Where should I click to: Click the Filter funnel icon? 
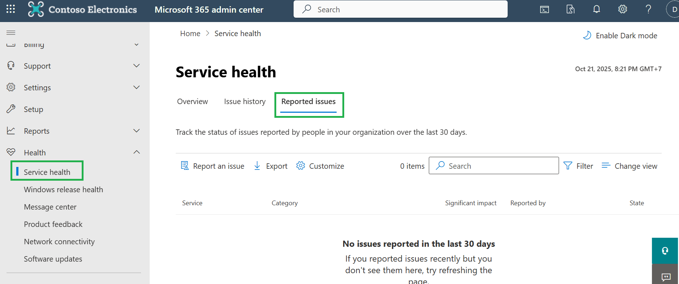pos(568,166)
